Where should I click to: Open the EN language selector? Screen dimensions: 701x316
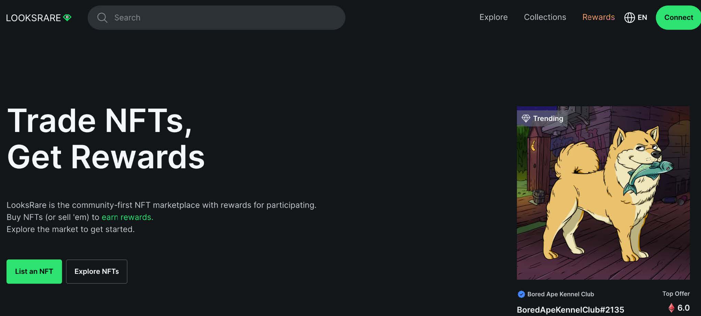pos(636,17)
